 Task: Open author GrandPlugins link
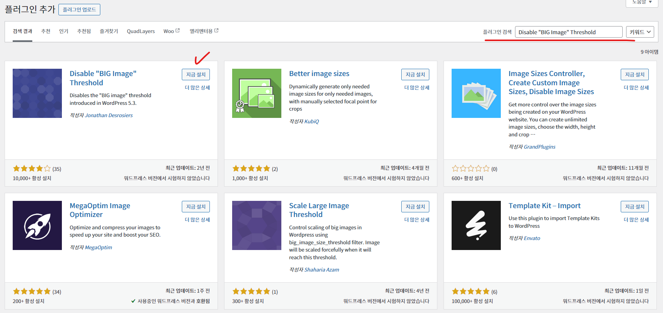point(540,147)
